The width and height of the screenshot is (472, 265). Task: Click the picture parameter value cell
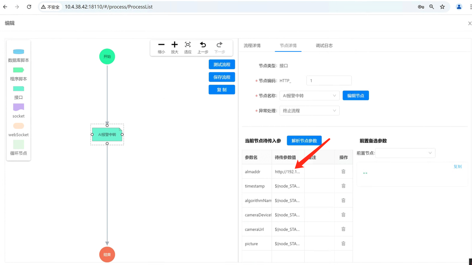(x=288, y=244)
